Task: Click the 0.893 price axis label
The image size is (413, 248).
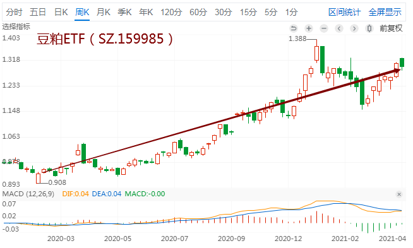Action: [11, 184]
